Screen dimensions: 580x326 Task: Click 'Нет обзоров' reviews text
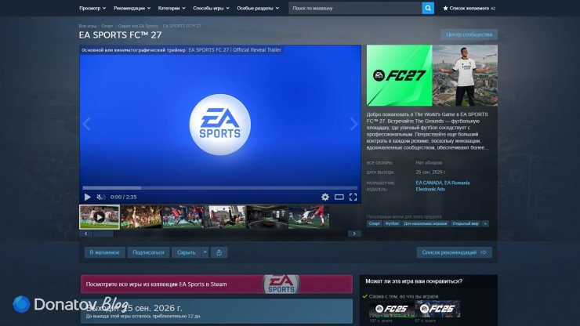tap(429, 162)
